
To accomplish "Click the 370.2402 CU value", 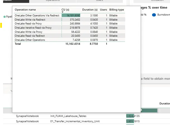I will (75, 20).
